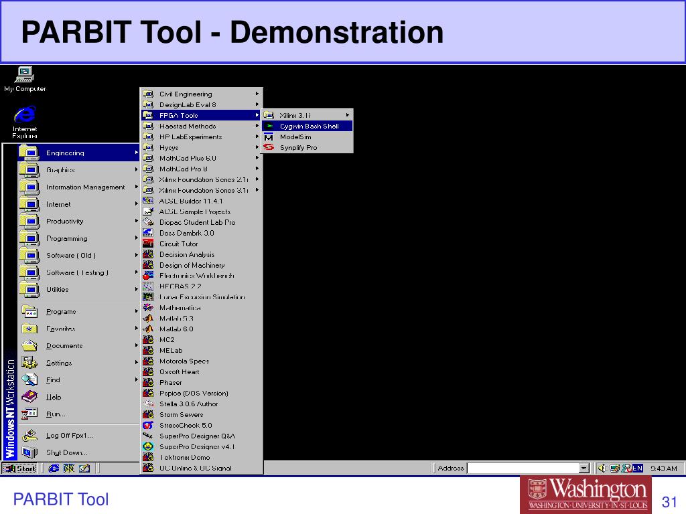Click the Matlab 5.3 icon
686x514 pixels.
[x=148, y=318]
